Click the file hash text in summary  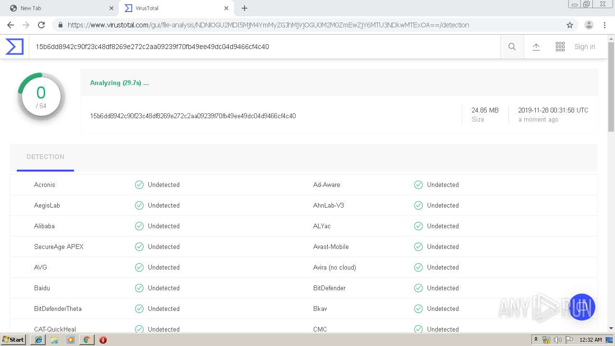click(193, 116)
